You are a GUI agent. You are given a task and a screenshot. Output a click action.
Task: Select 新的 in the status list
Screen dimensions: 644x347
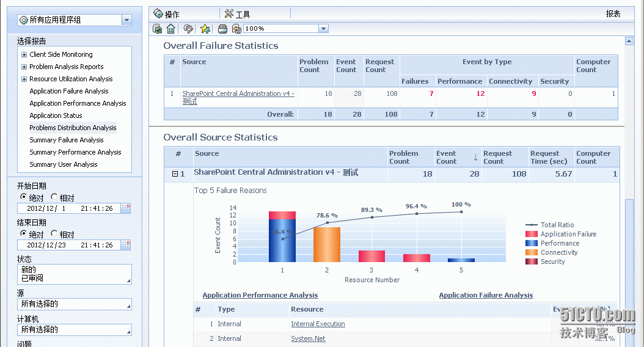(x=28, y=270)
